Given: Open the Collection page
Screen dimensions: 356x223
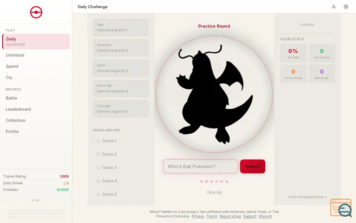Looking at the screenshot, I should tap(16, 120).
